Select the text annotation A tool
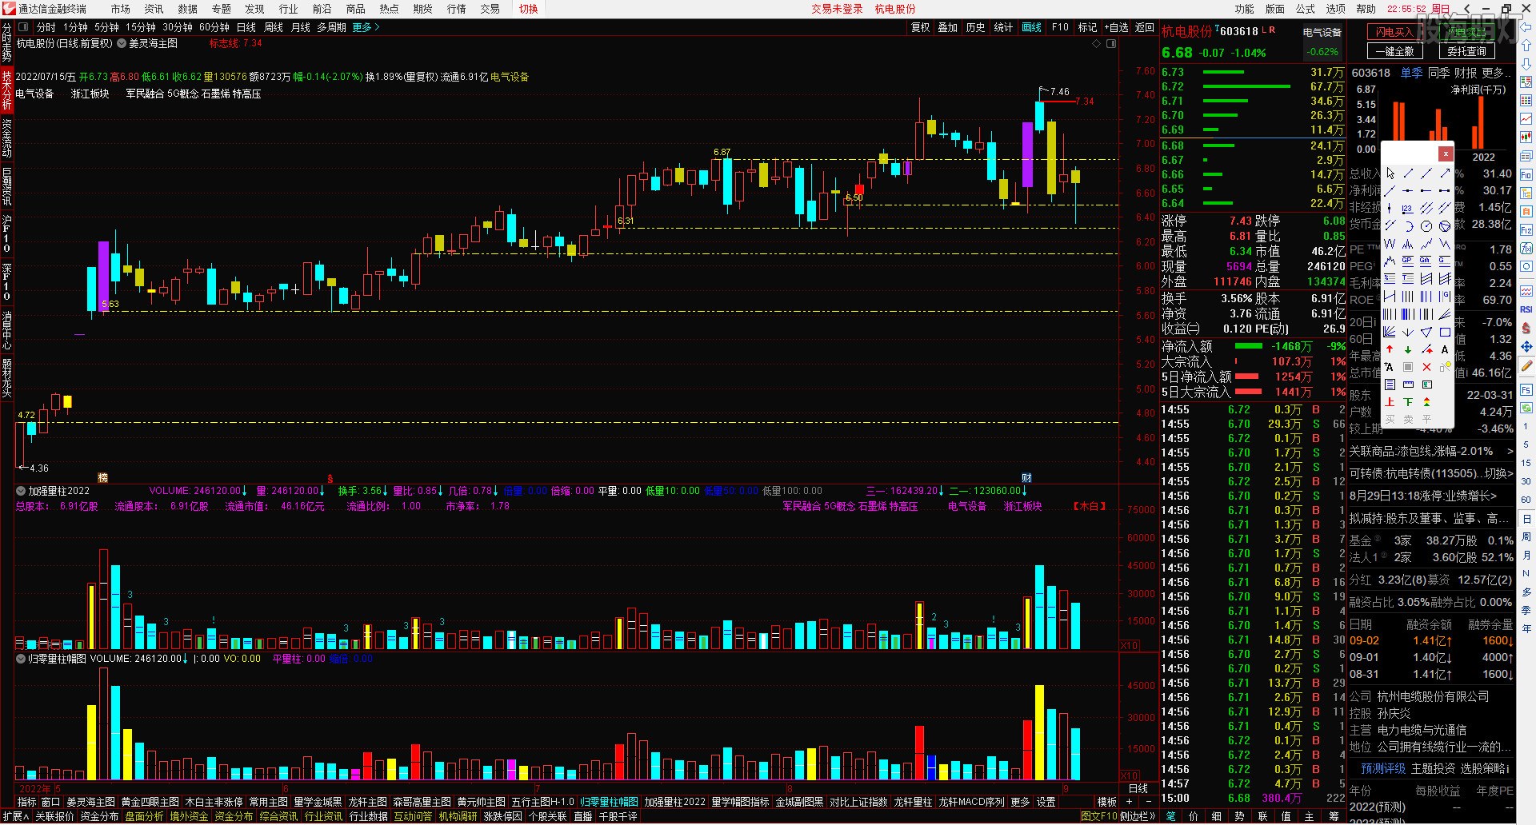This screenshot has height=825, width=1536. coord(1445,349)
